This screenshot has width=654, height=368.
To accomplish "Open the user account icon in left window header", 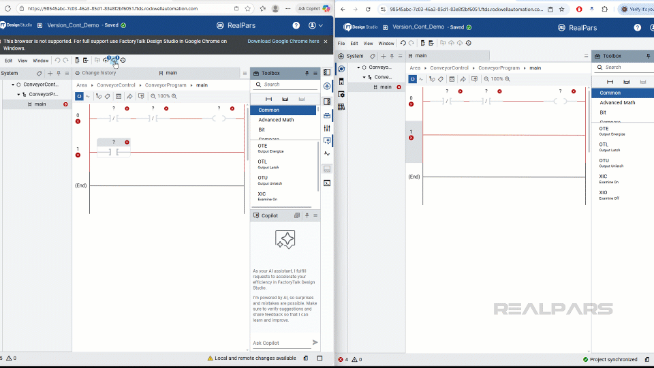I will 312,25.
